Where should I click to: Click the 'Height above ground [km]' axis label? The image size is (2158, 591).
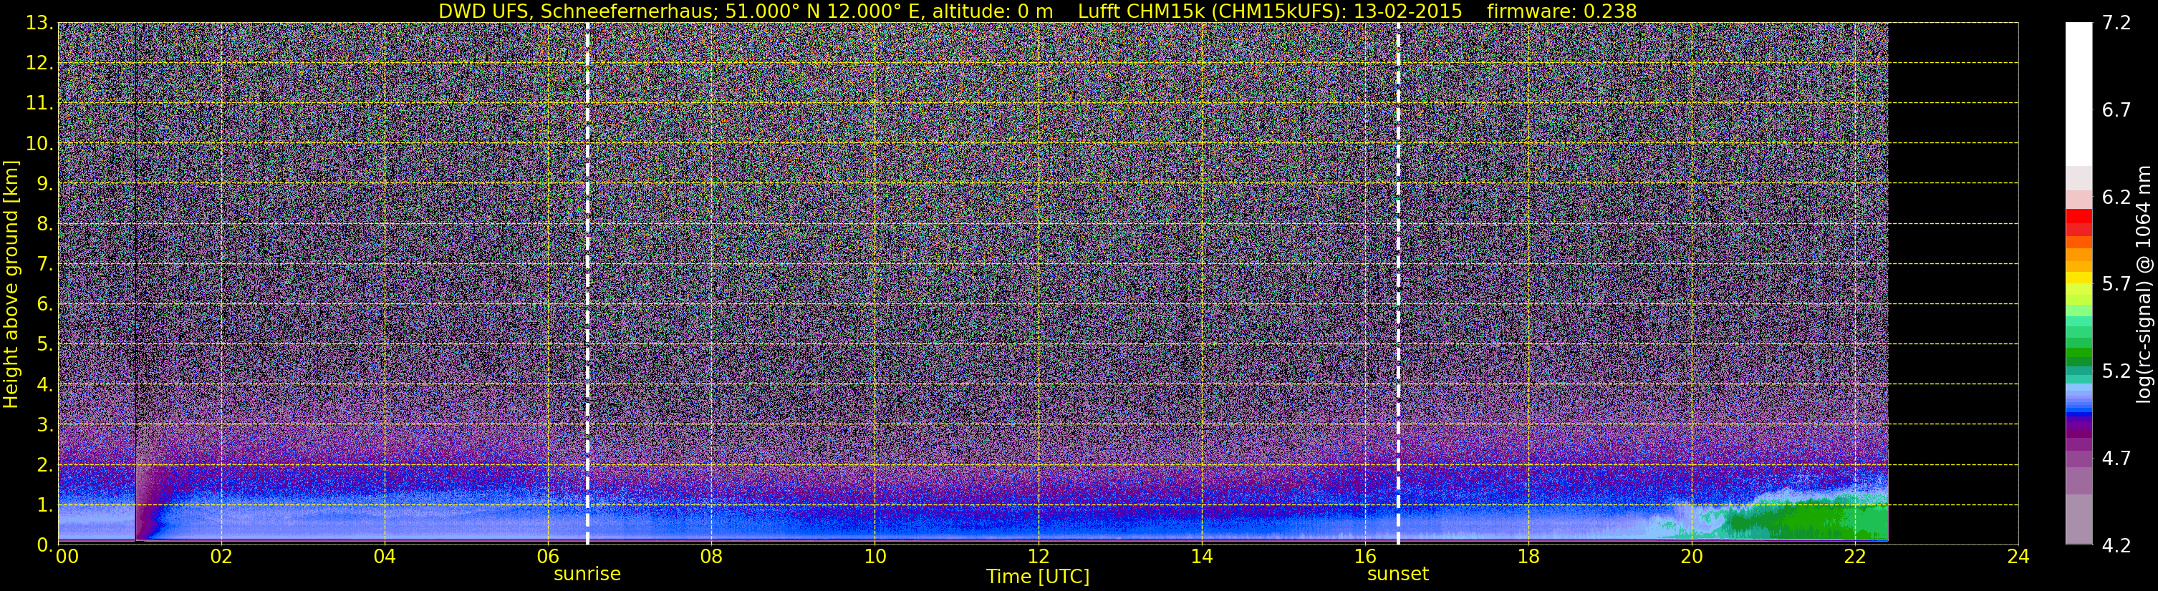11,285
